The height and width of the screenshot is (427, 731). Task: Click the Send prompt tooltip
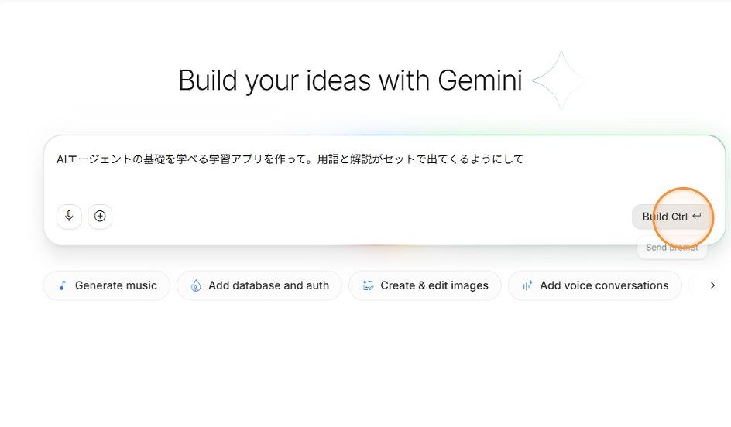[x=671, y=248]
